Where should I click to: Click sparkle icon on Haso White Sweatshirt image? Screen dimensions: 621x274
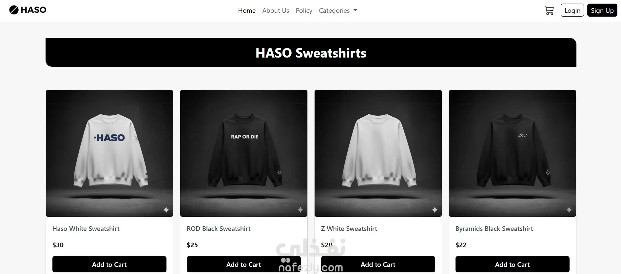[x=166, y=210]
